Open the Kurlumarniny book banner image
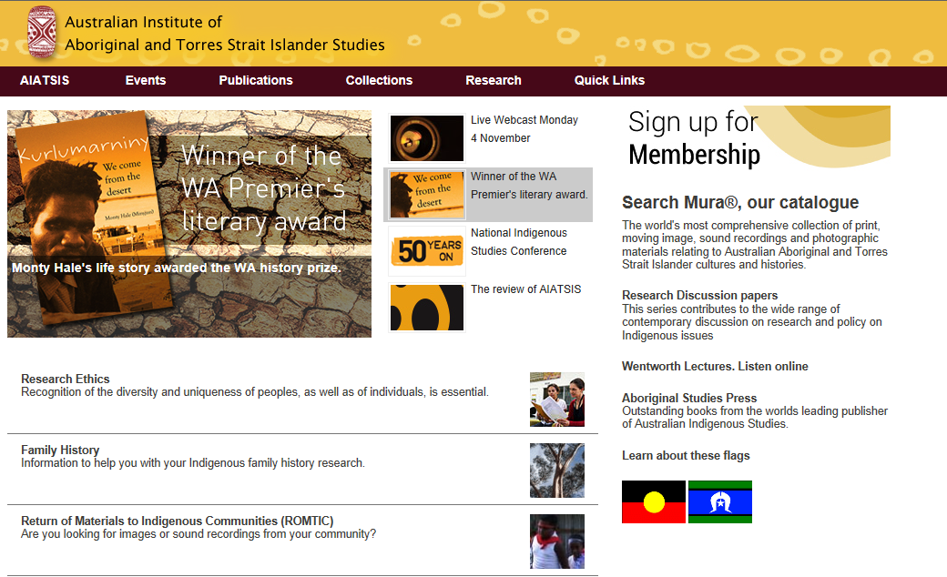 [189, 223]
